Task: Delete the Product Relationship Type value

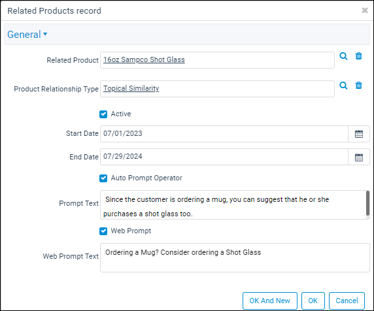Action: point(358,86)
